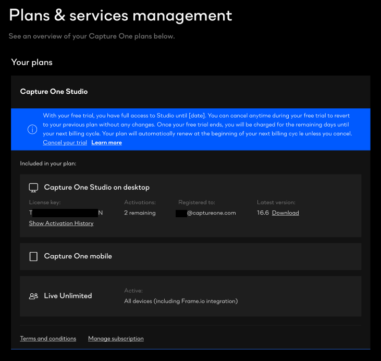Open Terms and conditions
381x361 pixels.
point(48,339)
